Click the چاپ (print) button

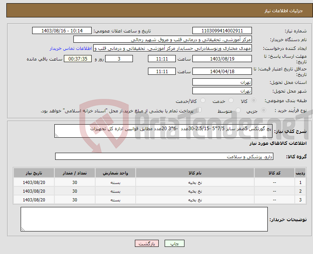click(x=174, y=243)
